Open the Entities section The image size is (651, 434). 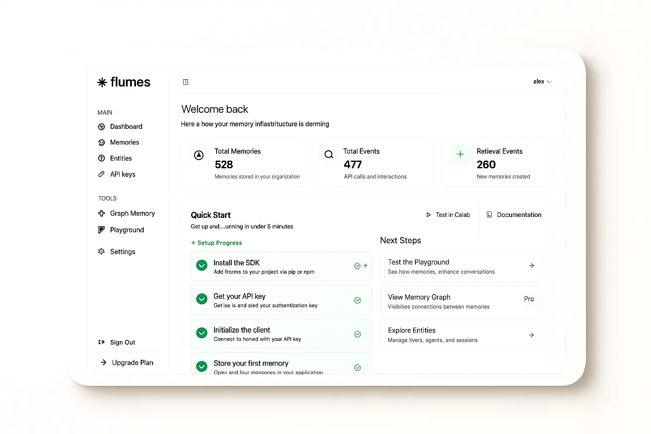[x=120, y=158]
